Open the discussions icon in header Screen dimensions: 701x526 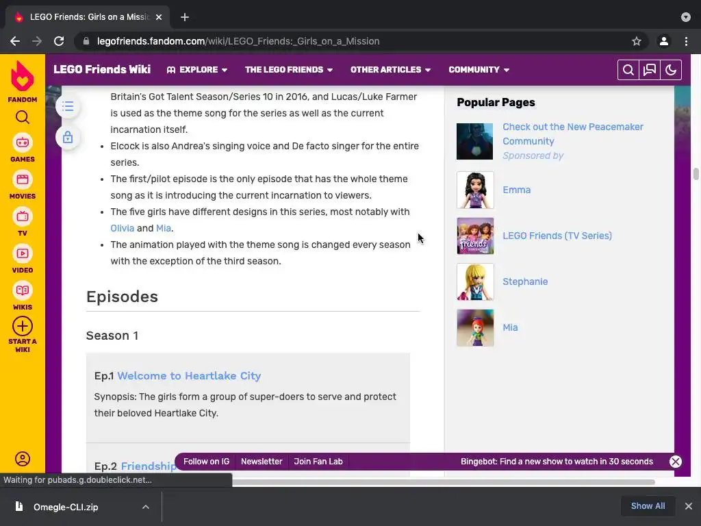coord(650,70)
